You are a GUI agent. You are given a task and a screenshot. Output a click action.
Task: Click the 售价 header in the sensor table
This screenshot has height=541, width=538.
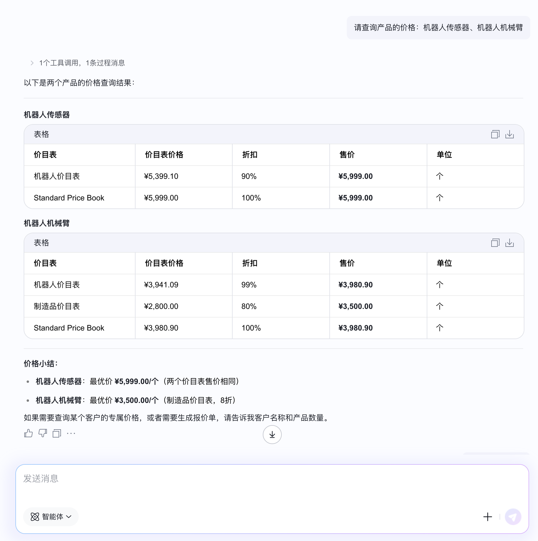(x=347, y=155)
